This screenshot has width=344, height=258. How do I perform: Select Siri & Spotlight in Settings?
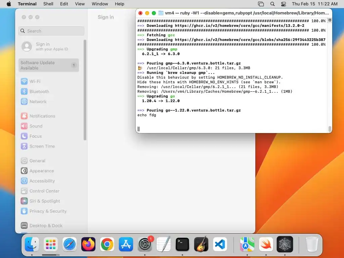(49, 201)
